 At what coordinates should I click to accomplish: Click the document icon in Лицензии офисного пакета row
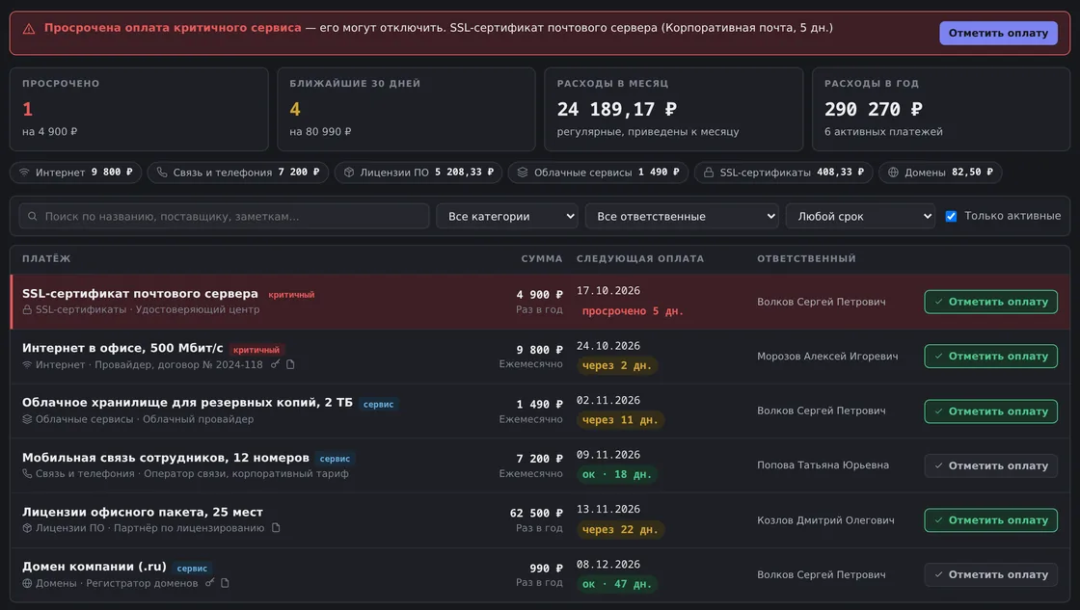click(x=276, y=528)
